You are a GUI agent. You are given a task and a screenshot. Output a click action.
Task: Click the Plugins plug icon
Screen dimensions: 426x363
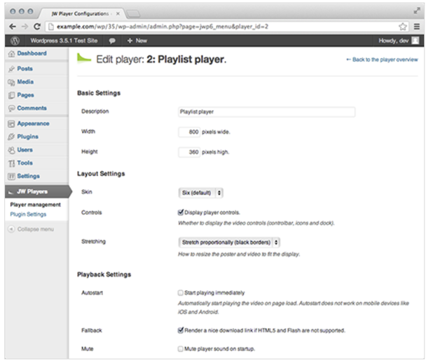tap(11, 137)
